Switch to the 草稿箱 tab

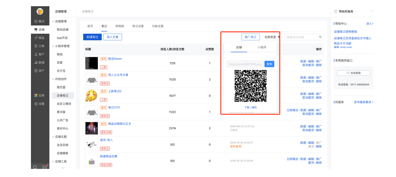click(x=120, y=26)
